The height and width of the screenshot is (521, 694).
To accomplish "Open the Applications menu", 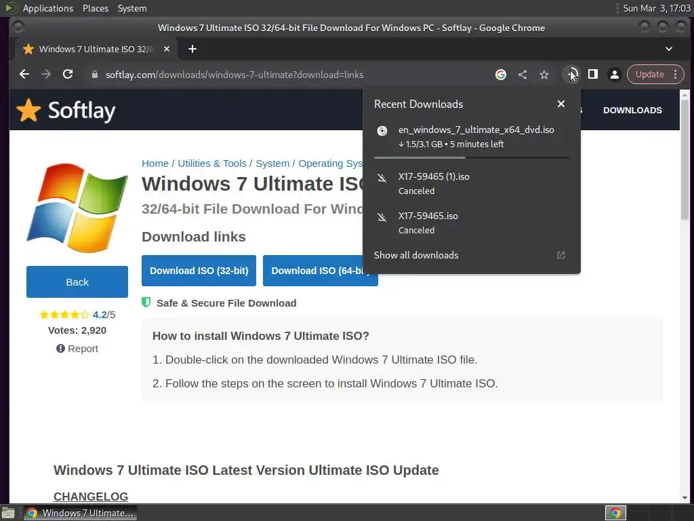I will pyautogui.click(x=48, y=8).
